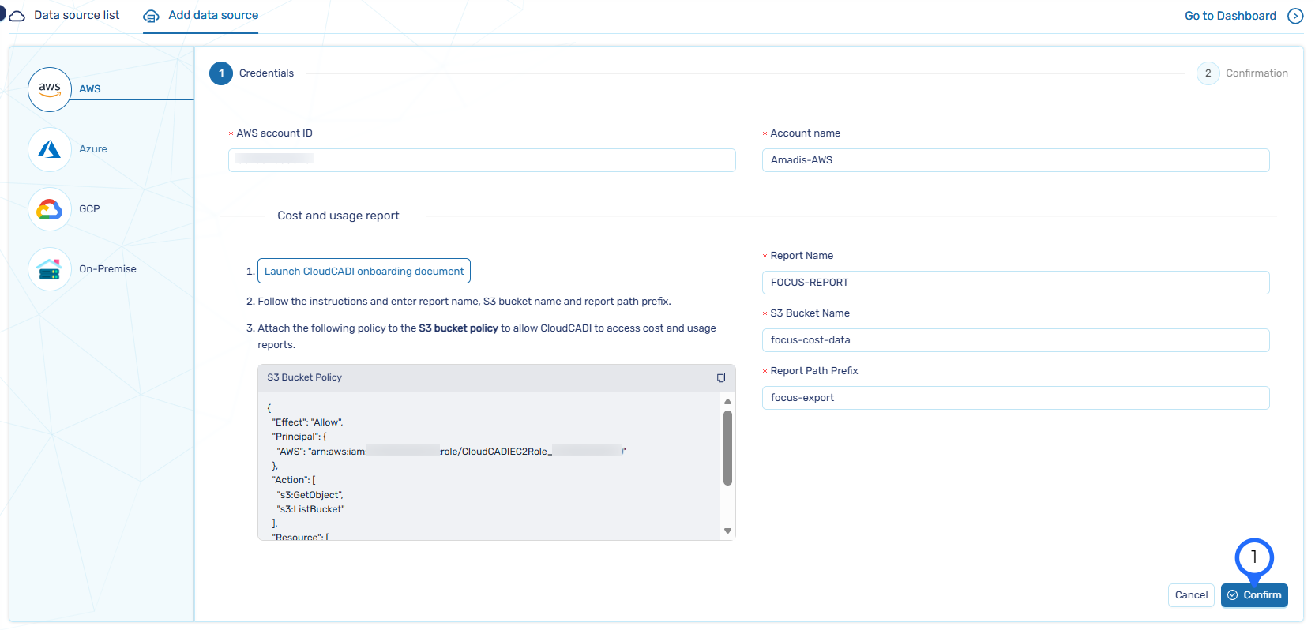Open the Data source list tab
This screenshot has height=630, width=1315.
[x=77, y=15]
